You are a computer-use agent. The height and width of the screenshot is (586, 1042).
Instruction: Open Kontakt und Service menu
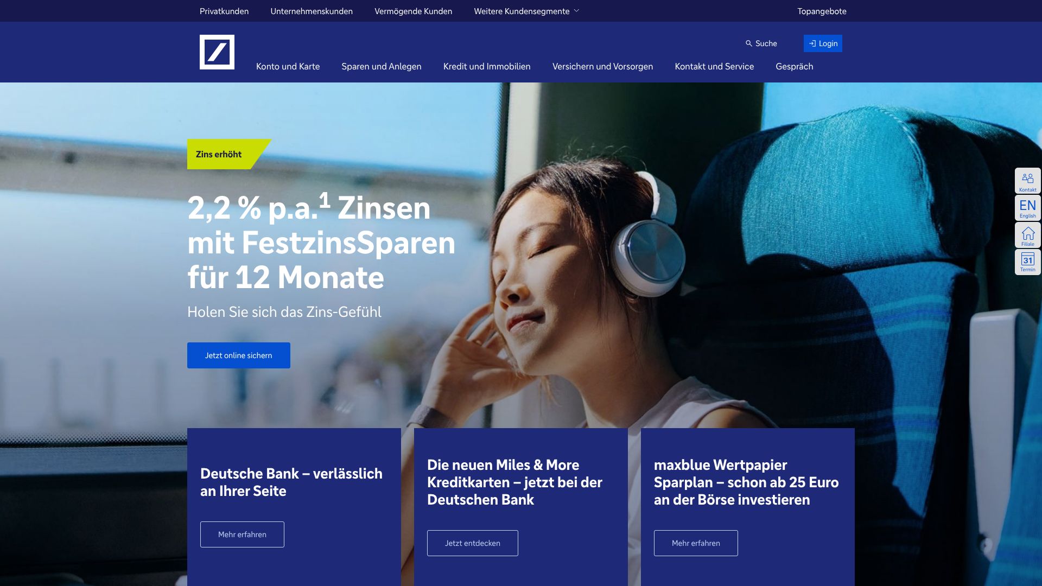[x=714, y=66]
